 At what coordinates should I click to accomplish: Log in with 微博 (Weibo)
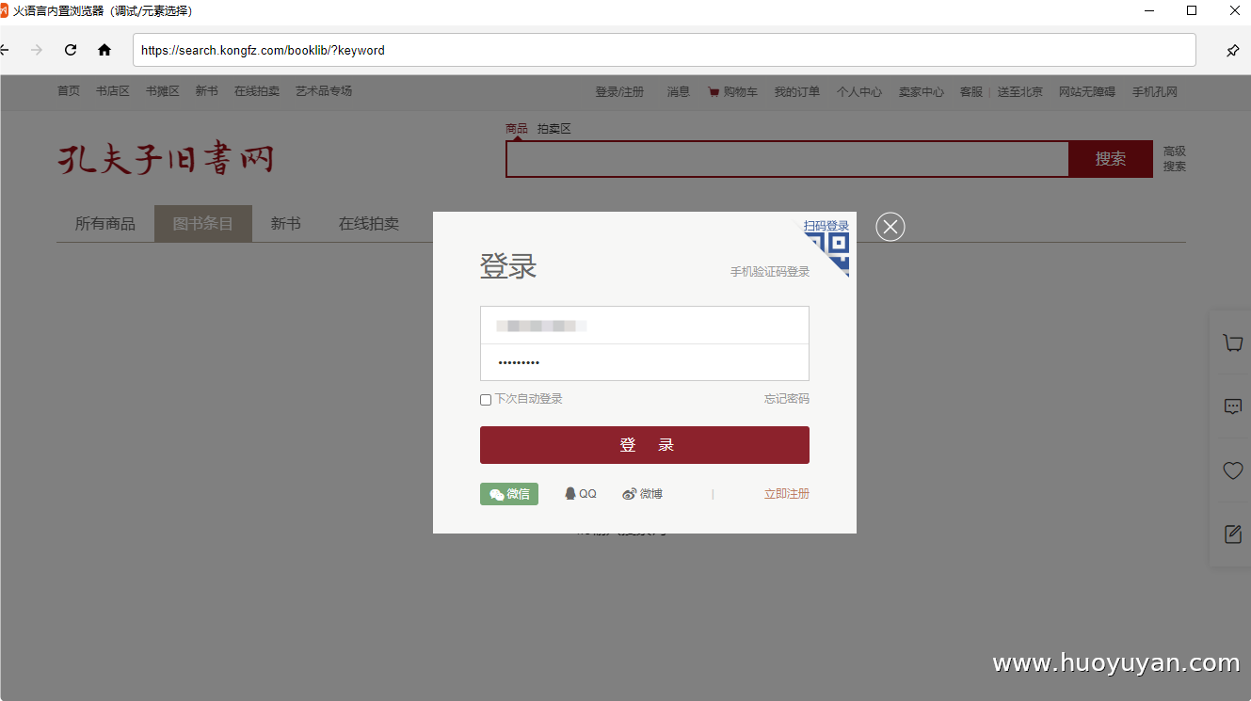(x=642, y=494)
